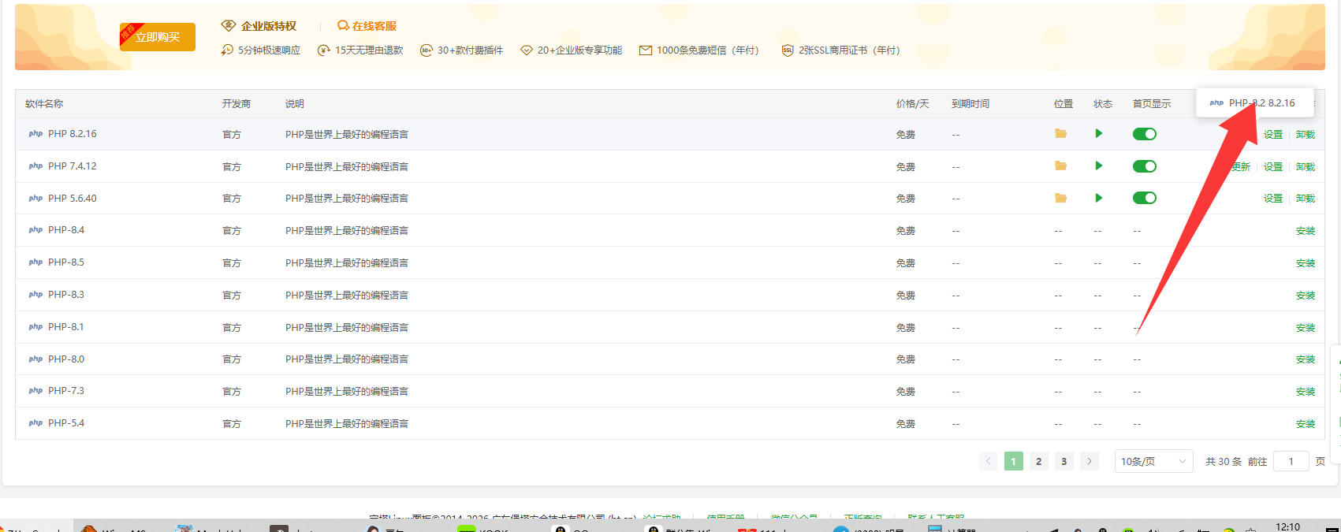Go to page 3 of the list
1341x532 pixels.
pos(1064,462)
